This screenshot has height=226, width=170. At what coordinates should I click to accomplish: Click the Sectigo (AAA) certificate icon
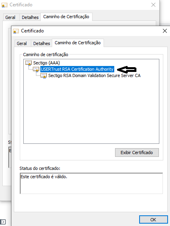pos(28,63)
